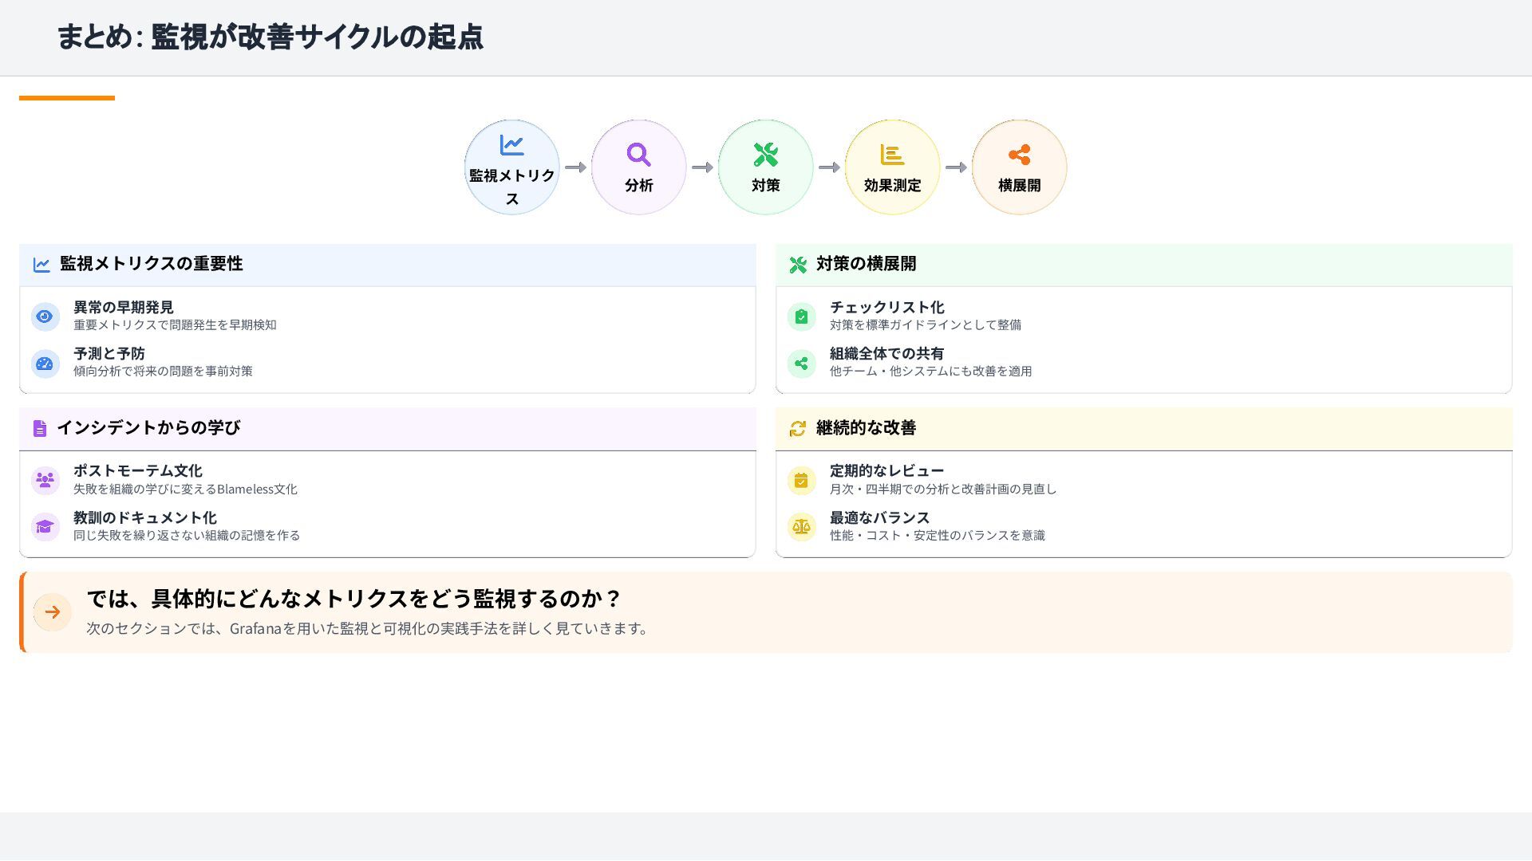
Task: Click the bar chart icon in 効果測定 circle
Action: coord(892,155)
